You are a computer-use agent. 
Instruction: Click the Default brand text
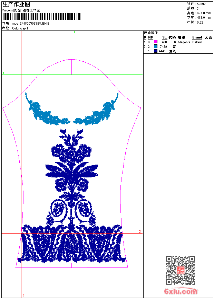pos(197,42)
